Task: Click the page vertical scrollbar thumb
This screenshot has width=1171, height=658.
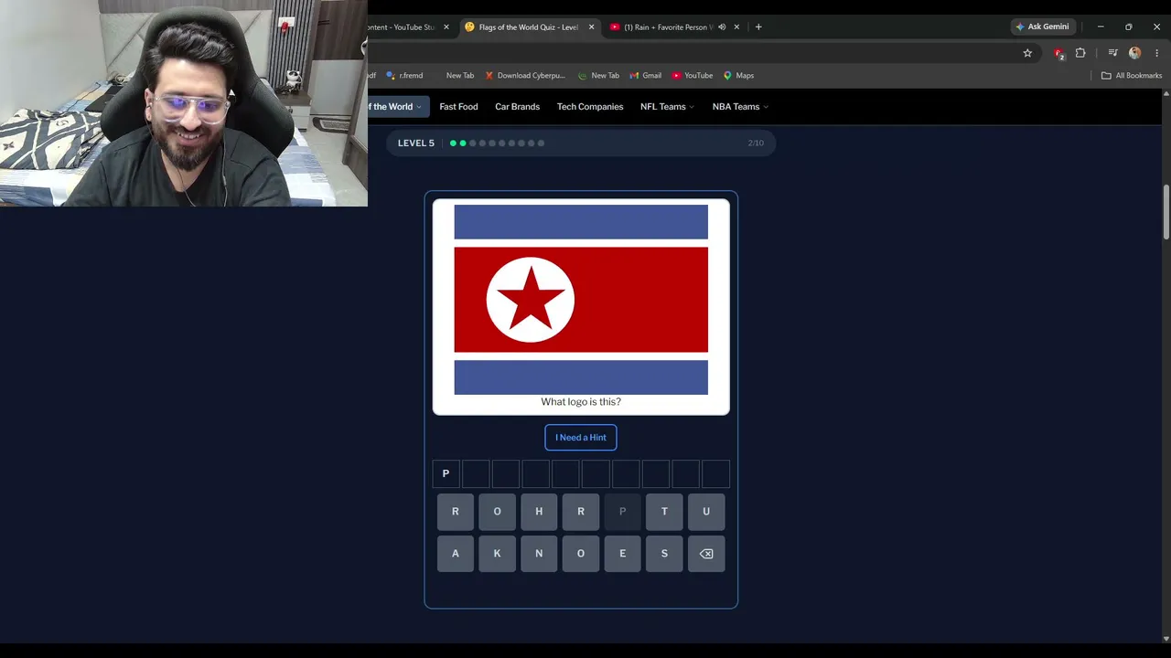Action: click(x=1166, y=213)
